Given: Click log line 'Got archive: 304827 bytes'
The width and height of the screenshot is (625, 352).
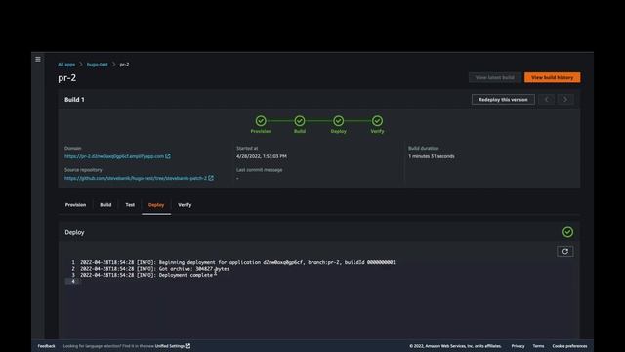Looking at the screenshot, I should [x=154, y=269].
